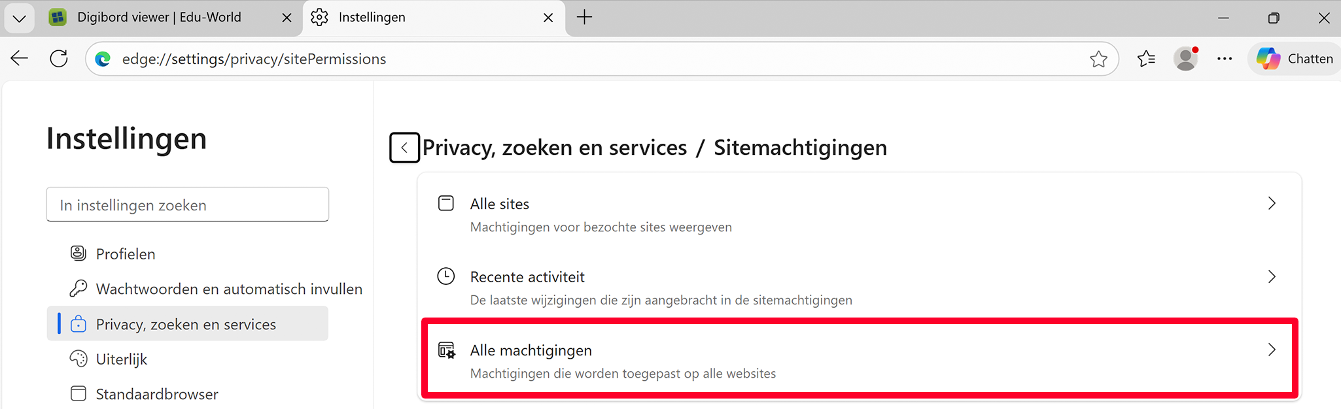Go back to Privacy settings page

(404, 148)
